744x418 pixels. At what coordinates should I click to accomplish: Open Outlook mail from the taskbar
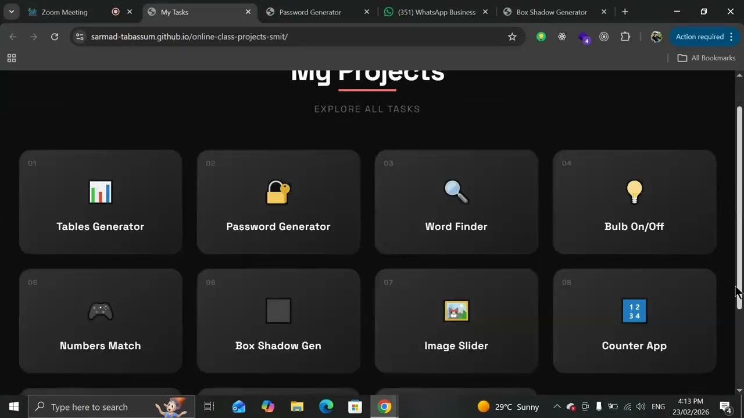coord(238,406)
